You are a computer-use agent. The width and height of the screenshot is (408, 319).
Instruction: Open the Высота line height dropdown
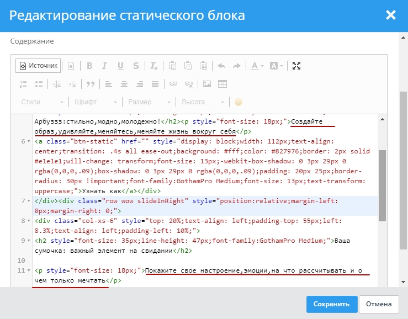pyautogui.click(x=204, y=102)
